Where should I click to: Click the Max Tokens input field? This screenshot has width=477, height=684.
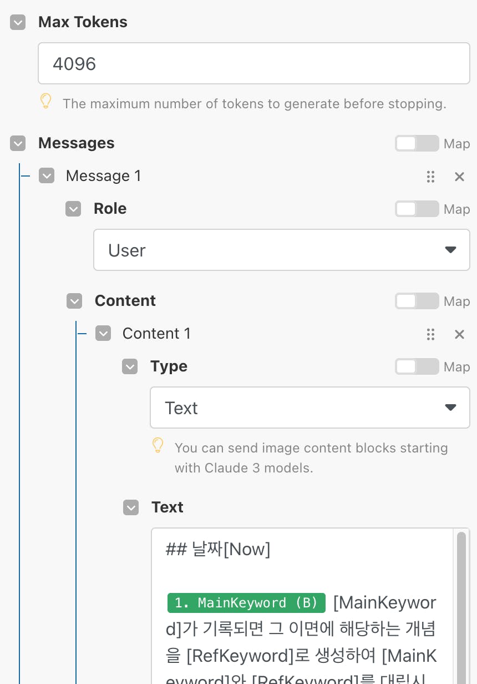(254, 64)
